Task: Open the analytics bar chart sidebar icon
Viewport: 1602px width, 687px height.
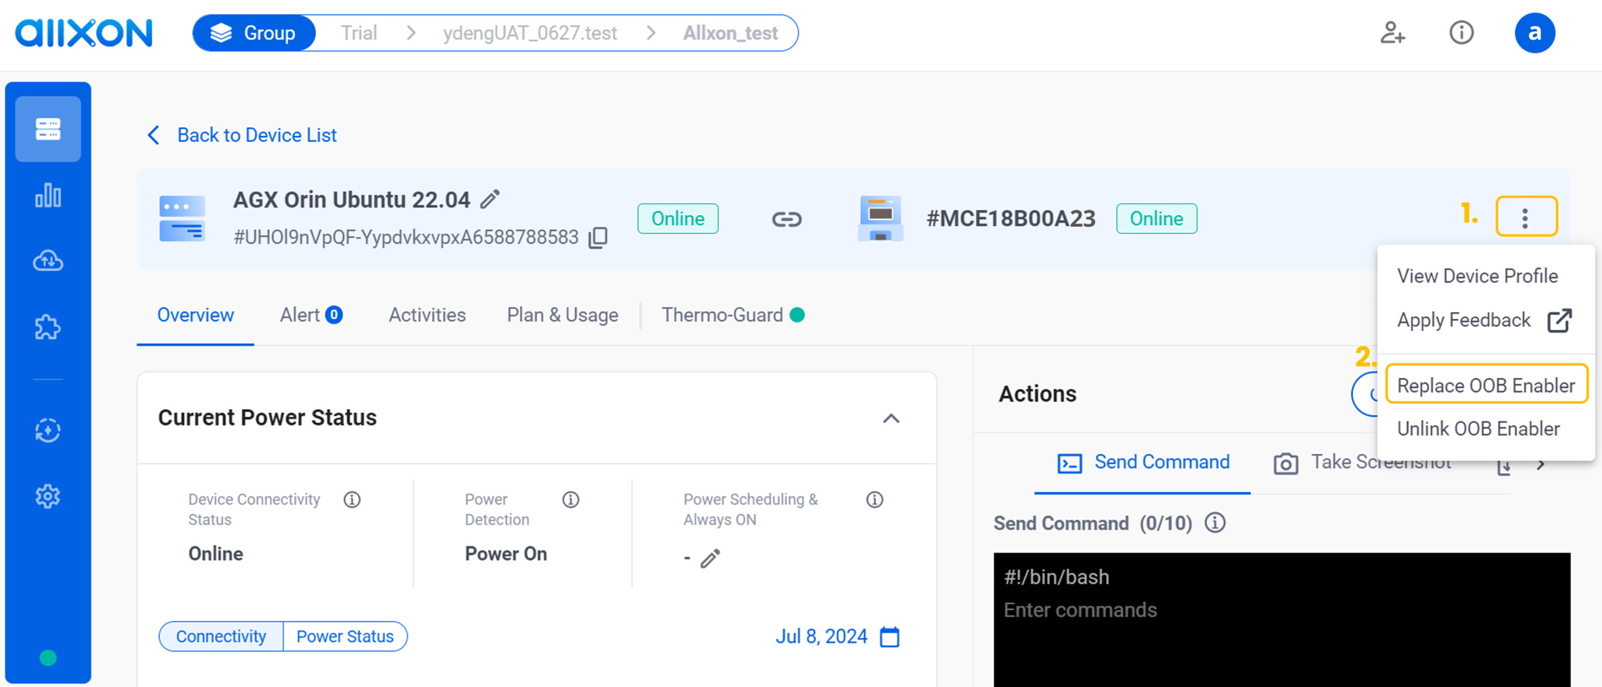Action: [x=48, y=196]
